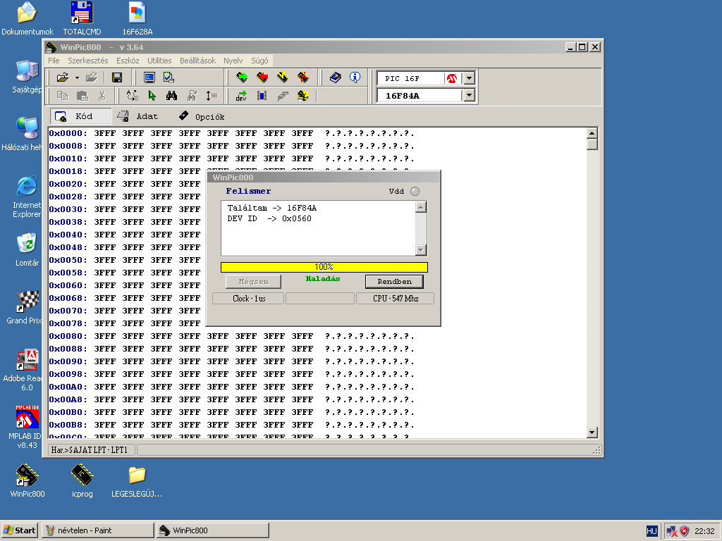Click the find-next binoculars icon
The height and width of the screenshot is (541, 722).
[x=192, y=96]
